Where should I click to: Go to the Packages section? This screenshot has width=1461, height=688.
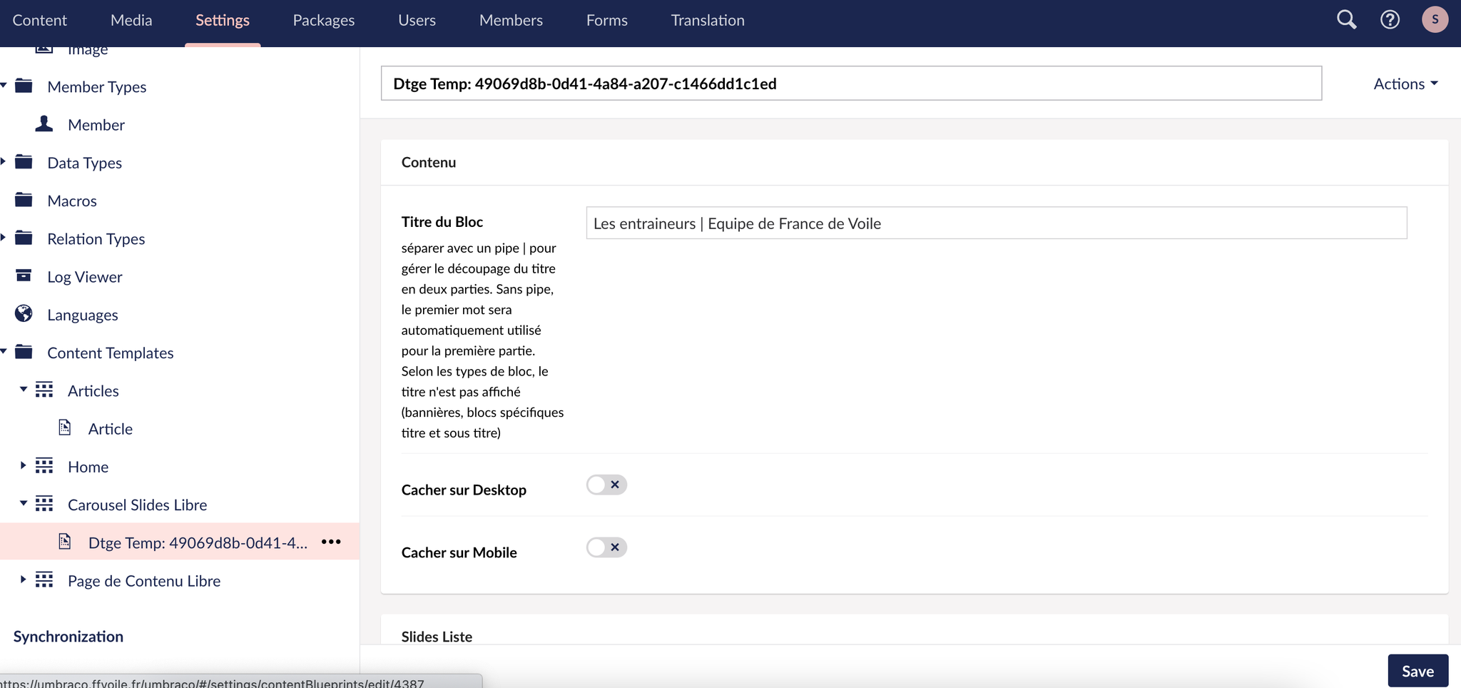[x=324, y=20]
